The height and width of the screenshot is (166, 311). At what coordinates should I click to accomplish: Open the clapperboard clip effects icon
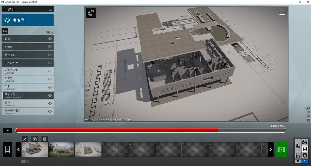[x=35, y=139]
